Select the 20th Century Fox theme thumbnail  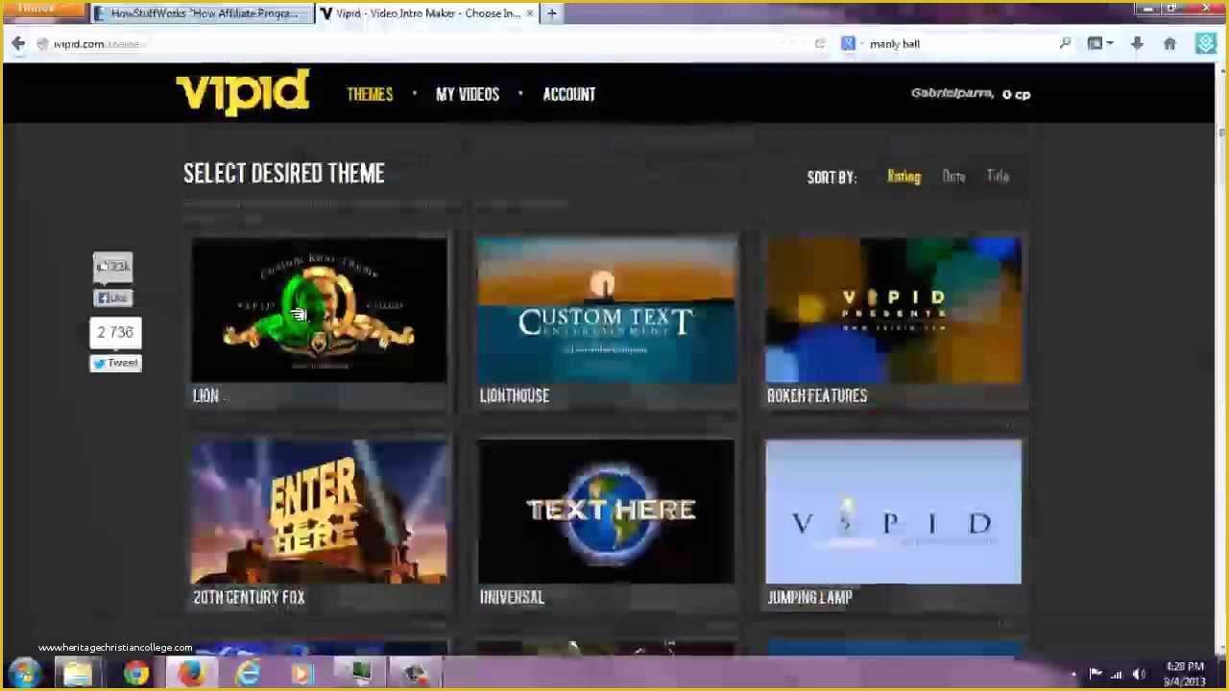[319, 512]
